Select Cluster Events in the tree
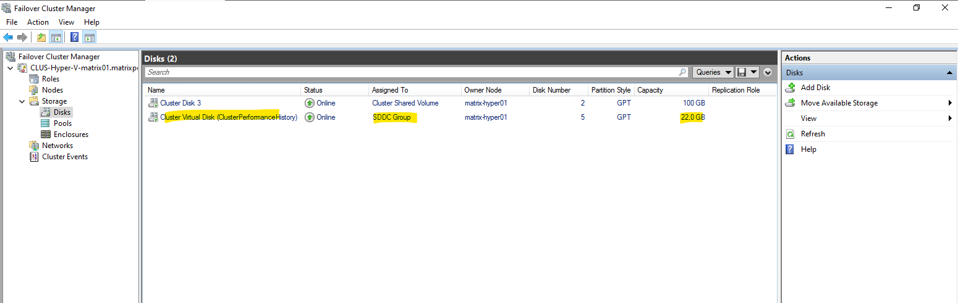The image size is (958, 303). [64, 157]
